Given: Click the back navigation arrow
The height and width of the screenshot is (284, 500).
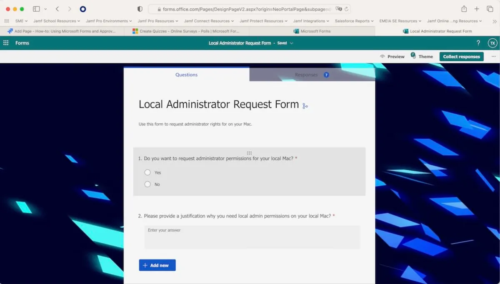Looking at the screenshot, I should point(57,8).
